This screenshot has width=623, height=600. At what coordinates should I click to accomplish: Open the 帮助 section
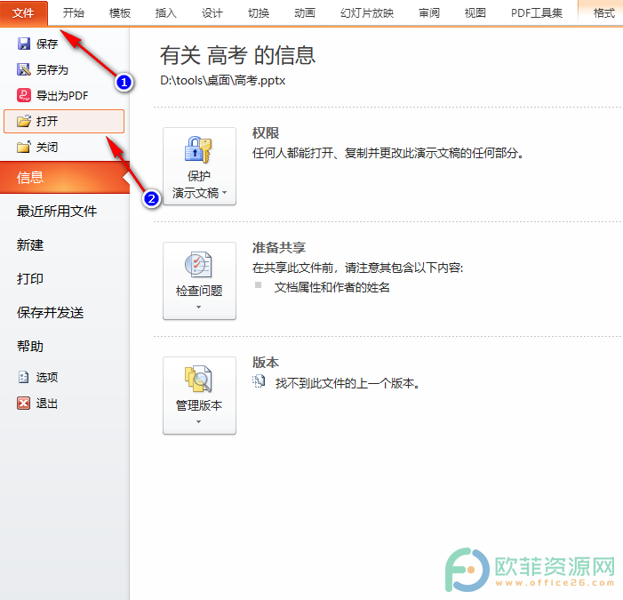[x=65, y=346]
